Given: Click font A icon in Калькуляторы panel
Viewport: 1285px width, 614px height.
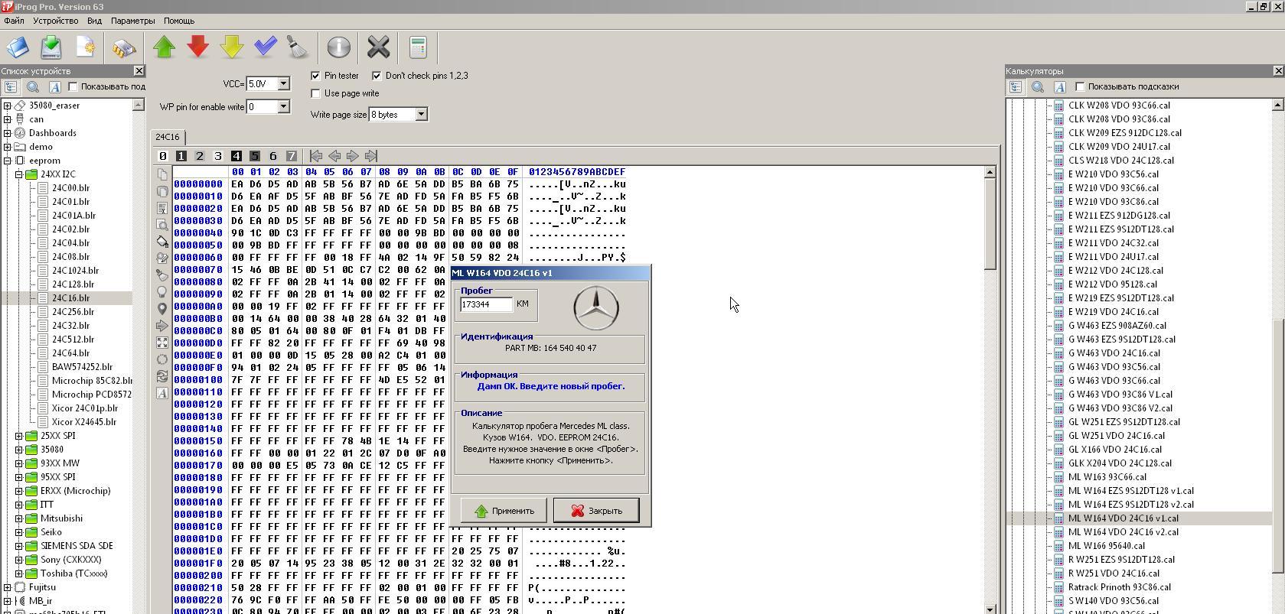Looking at the screenshot, I should (x=1059, y=87).
